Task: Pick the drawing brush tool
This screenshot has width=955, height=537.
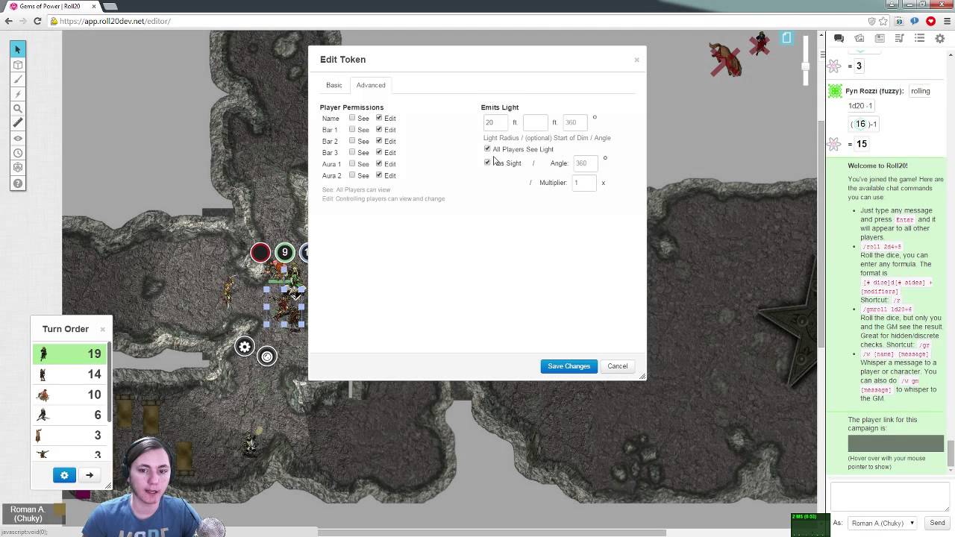Action: pyautogui.click(x=18, y=80)
